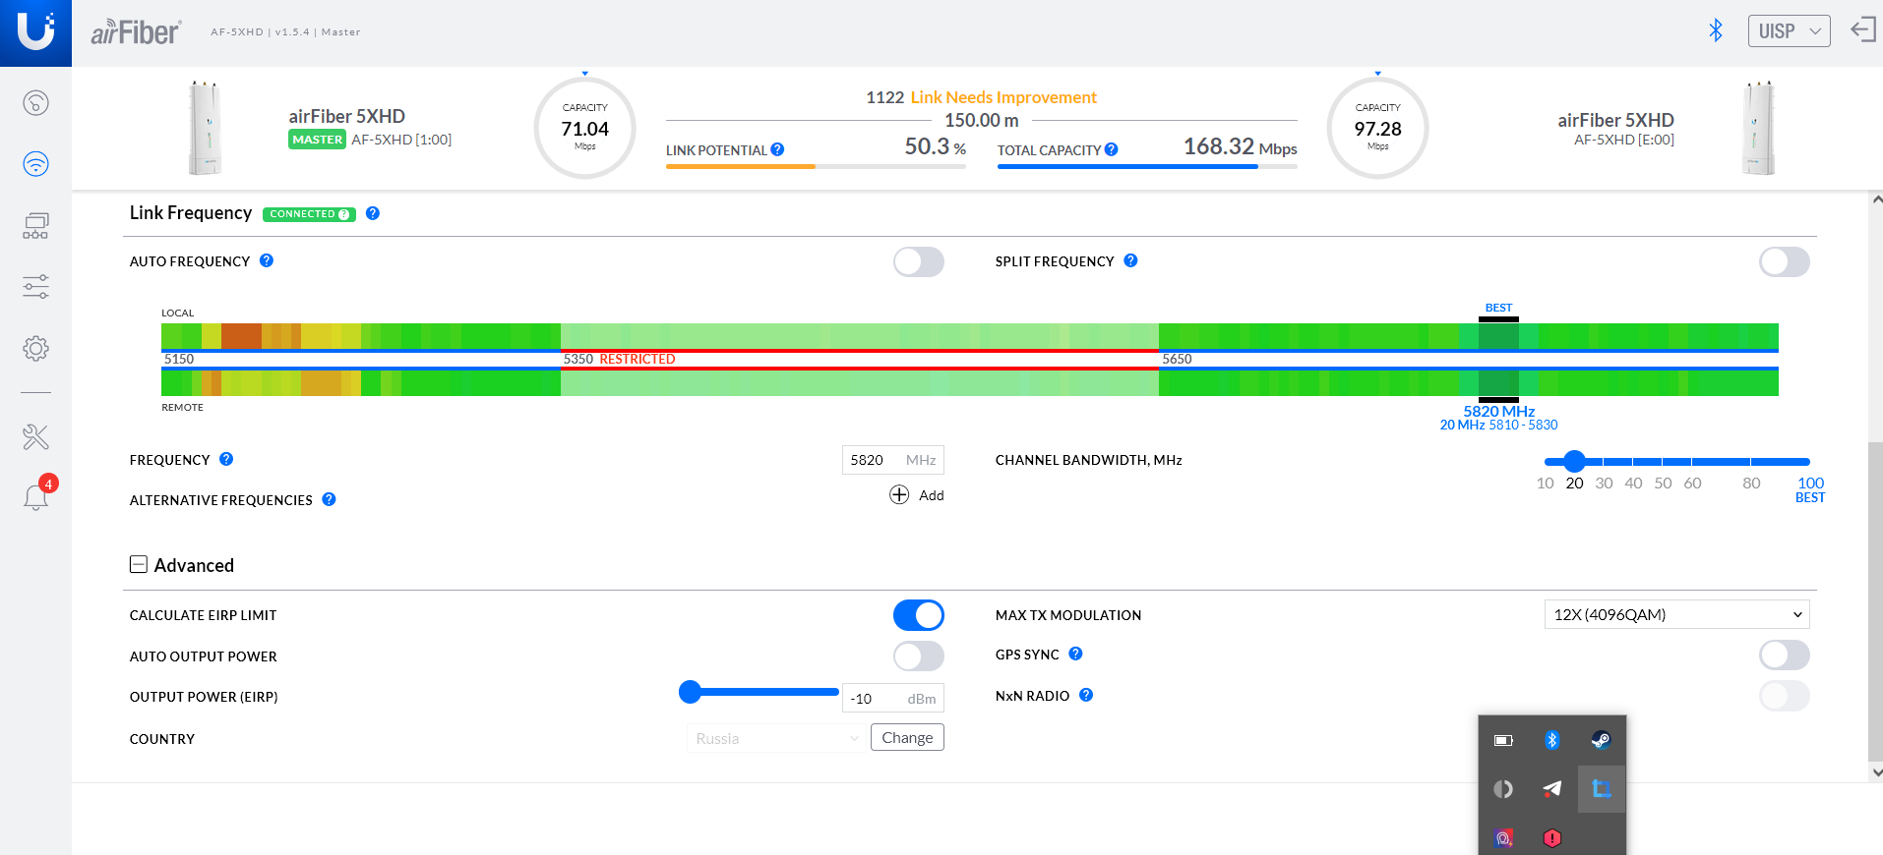
Task: Open the Alternative Frequencies help icon
Action: click(x=329, y=499)
